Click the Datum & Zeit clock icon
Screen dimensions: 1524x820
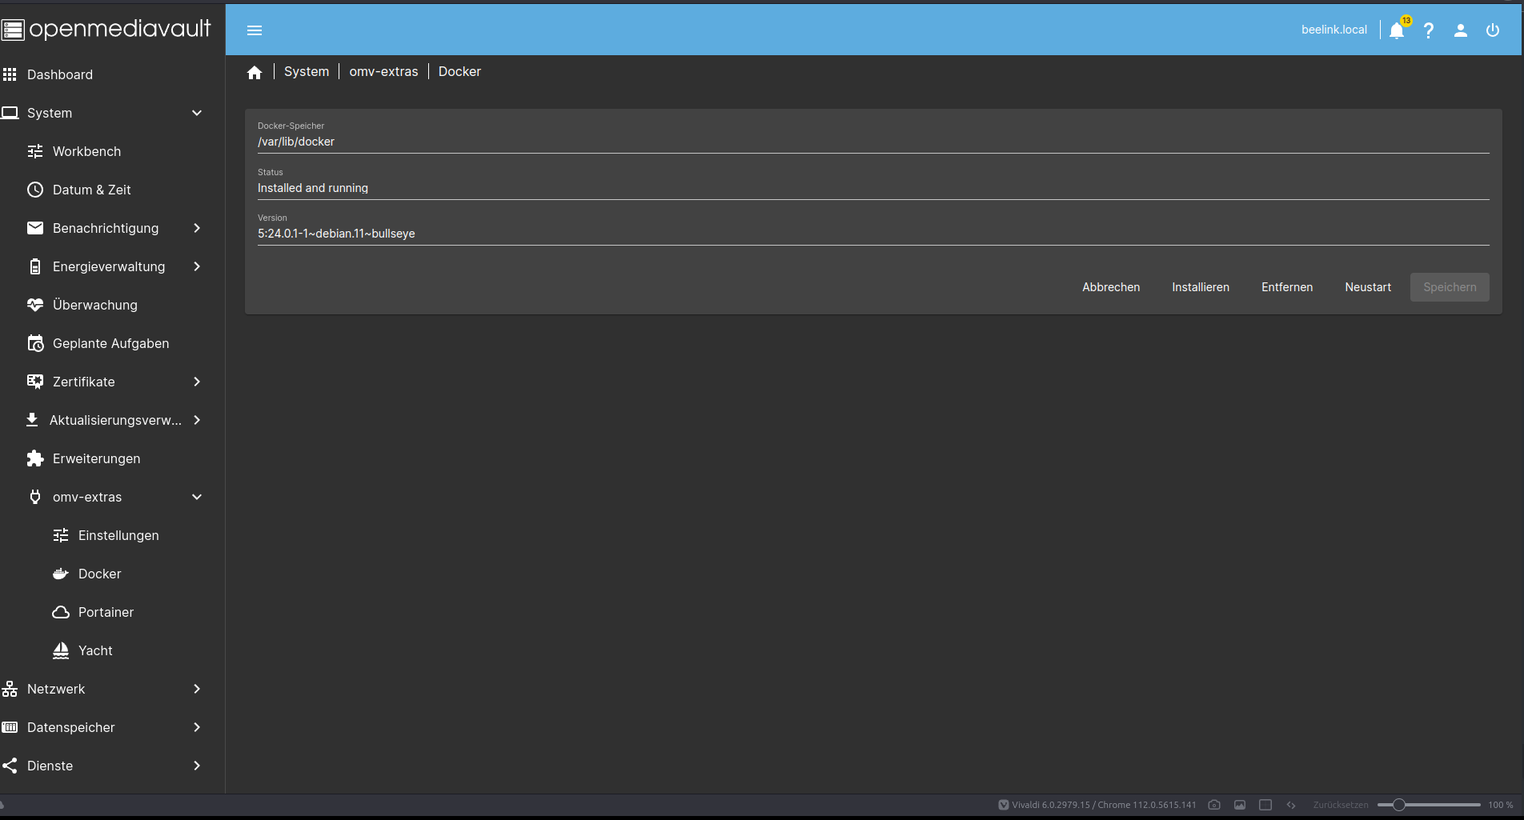pos(35,190)
